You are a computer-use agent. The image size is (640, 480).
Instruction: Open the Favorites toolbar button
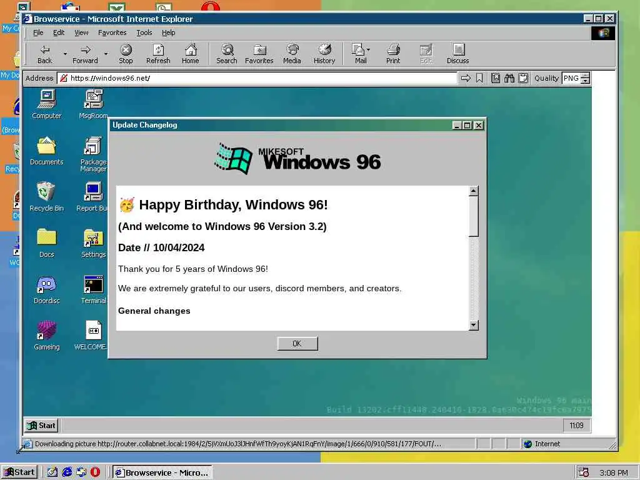tap(259, 54)
